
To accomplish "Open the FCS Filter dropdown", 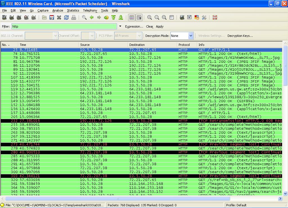I will click(x=139, y=36).
